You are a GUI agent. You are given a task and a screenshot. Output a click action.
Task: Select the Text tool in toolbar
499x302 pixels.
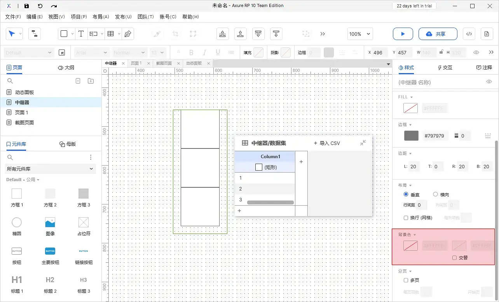point(81,34)
